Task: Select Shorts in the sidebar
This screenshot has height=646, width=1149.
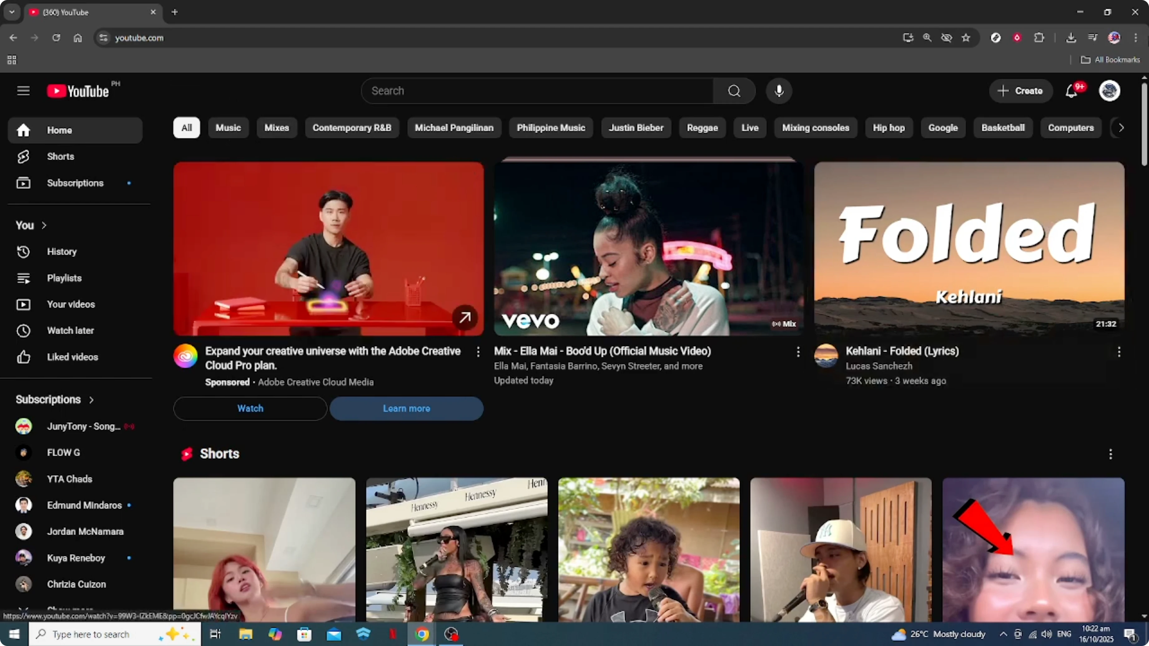Action: point(60,156)
